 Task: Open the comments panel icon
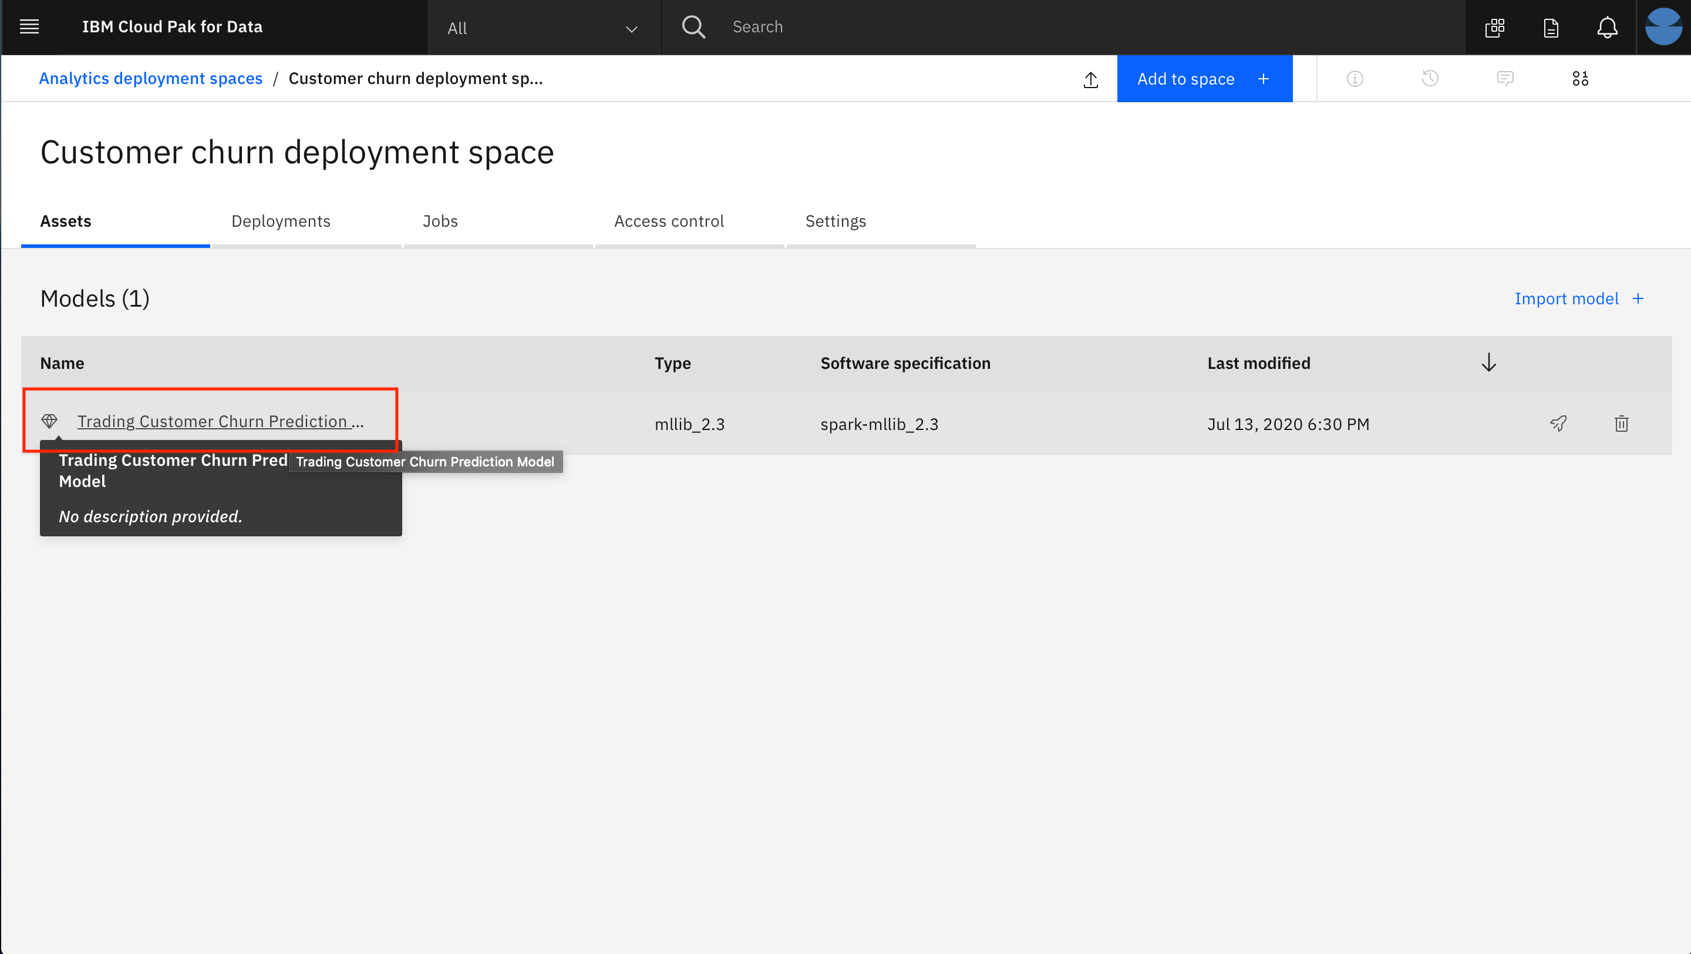pyautogui.click(x=1505, y=79)
